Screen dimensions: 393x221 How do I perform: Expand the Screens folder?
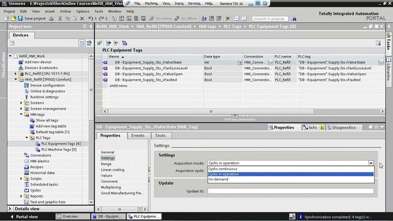[x=21, y=103]
